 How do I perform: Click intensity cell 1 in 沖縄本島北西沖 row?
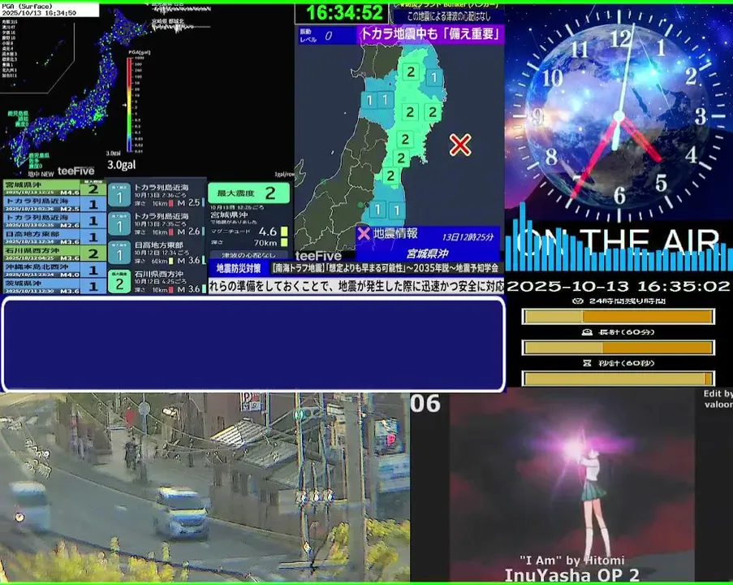tap(93, 270)
